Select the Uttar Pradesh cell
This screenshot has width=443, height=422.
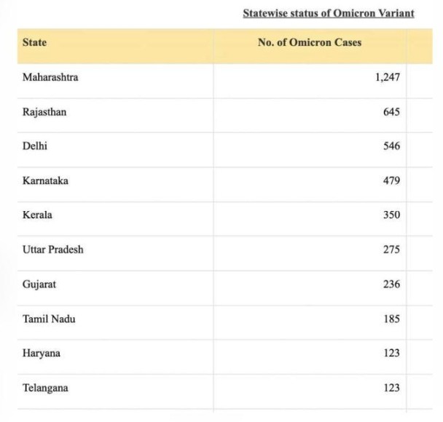point(53,250)
